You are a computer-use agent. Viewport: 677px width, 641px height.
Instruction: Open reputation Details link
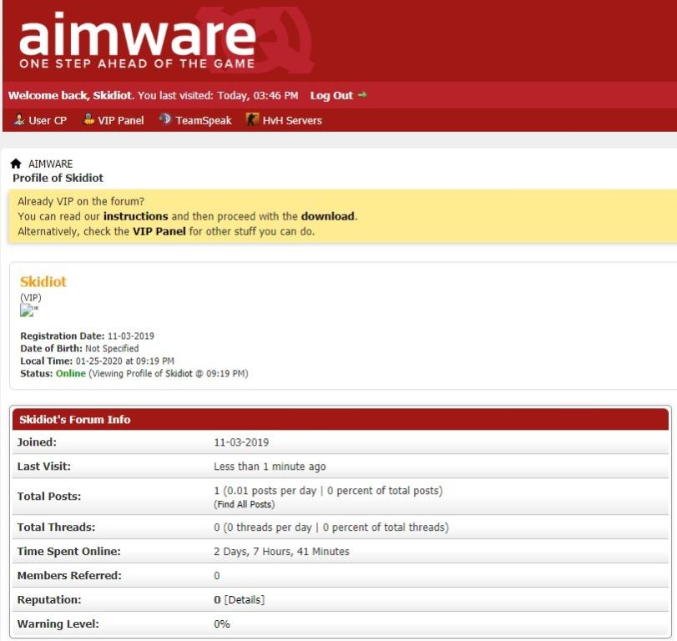click(244, 599)
